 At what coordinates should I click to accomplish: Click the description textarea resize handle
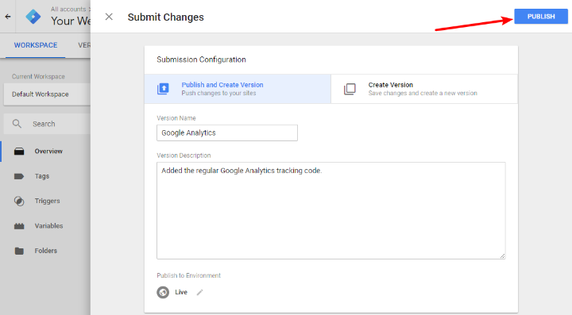tap(502, 256)
